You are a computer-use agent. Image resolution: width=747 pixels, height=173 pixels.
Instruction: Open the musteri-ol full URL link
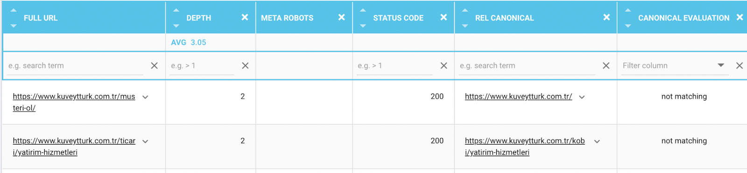coord(74,102)
